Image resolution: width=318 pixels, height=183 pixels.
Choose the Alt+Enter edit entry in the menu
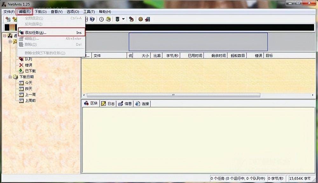52,38
